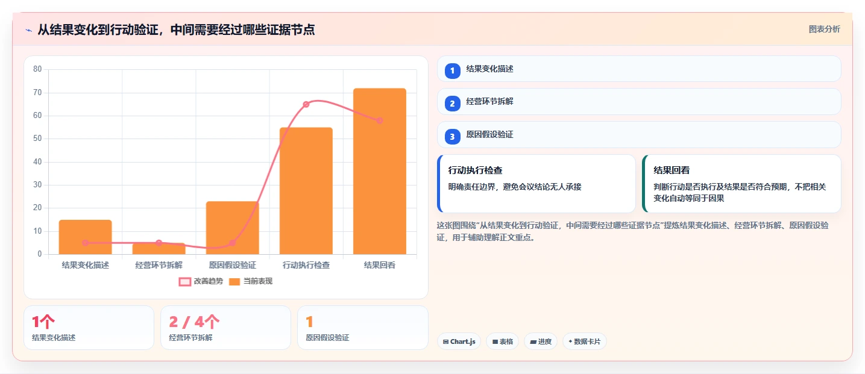Screen dimensions: 865x374
Task: Click the x-axis label 经营环节拆解
Action: [159, 265]
